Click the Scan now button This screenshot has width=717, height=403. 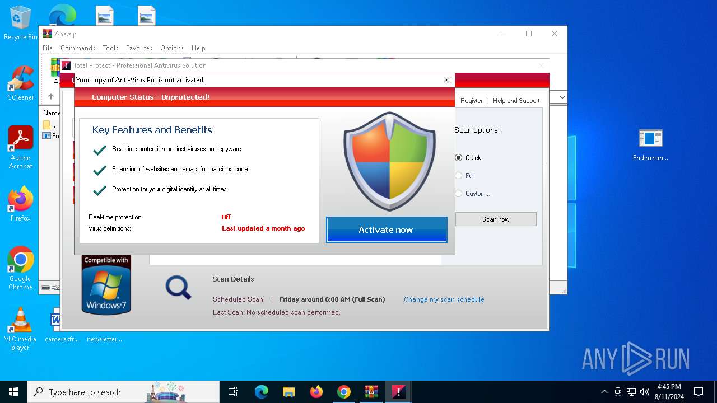coord(496,219)
